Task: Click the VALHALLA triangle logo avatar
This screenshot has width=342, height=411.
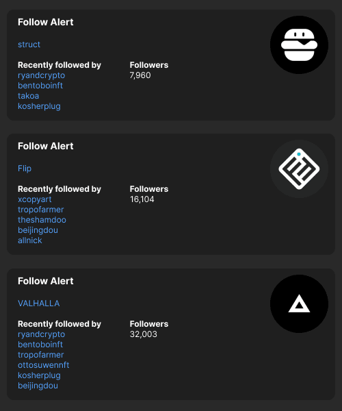Action: tap(299, 303)
